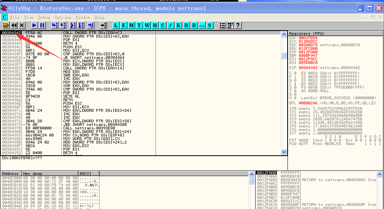Click the ASCII column header
This screenshot has height=209, width=384.
click(89, 173)
